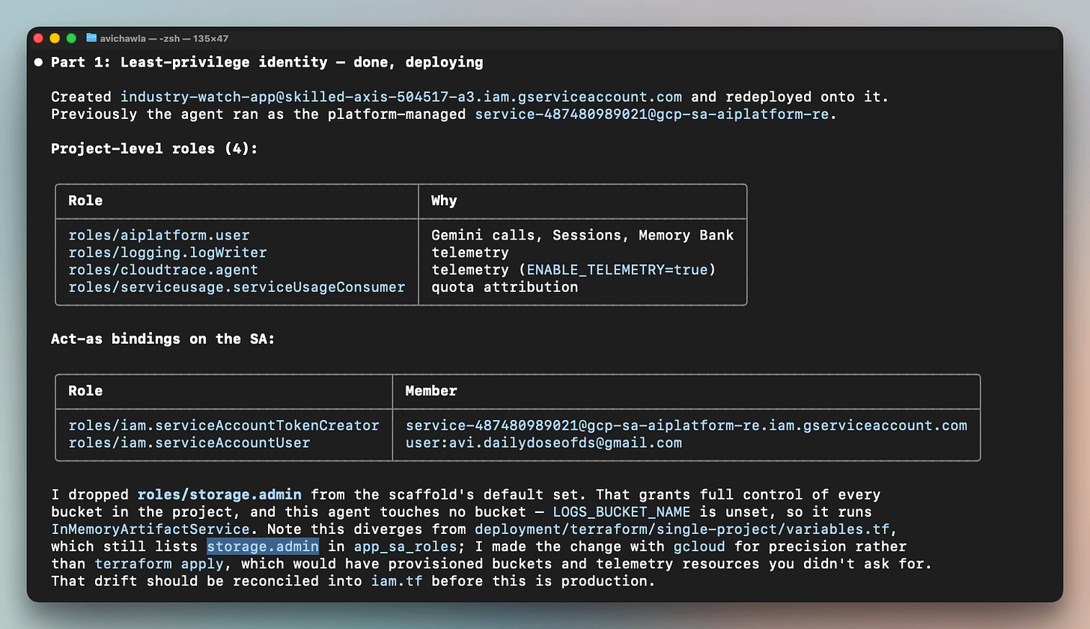Click the red close window button

tap(37, 37)
